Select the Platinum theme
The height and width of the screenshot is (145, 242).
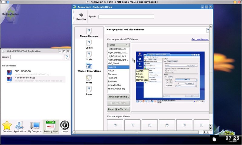coord(118,74)
